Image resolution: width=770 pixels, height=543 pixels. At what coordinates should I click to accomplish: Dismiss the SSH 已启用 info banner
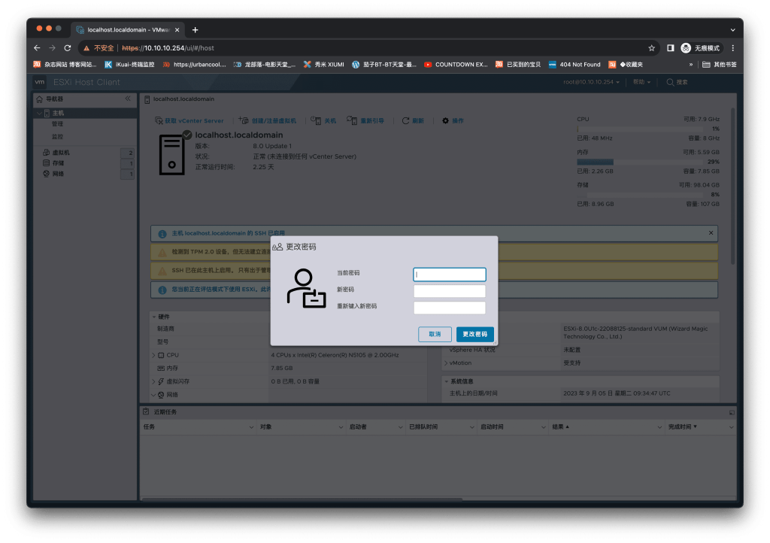(711, 233)
